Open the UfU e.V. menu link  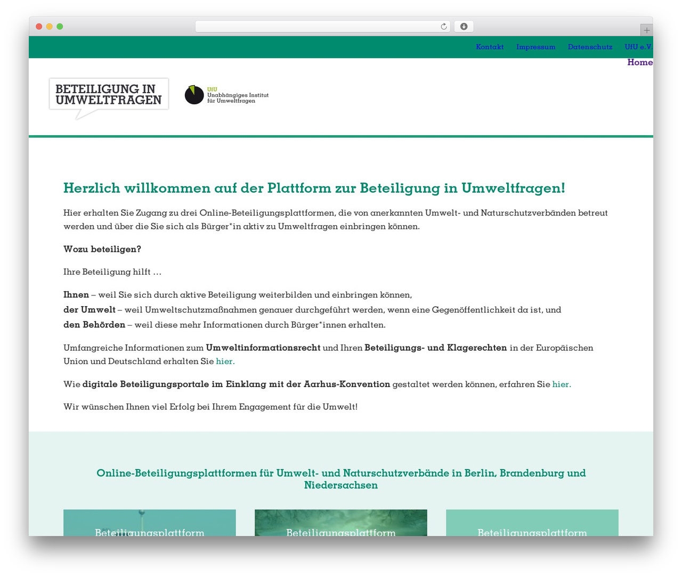click(639, 47)
